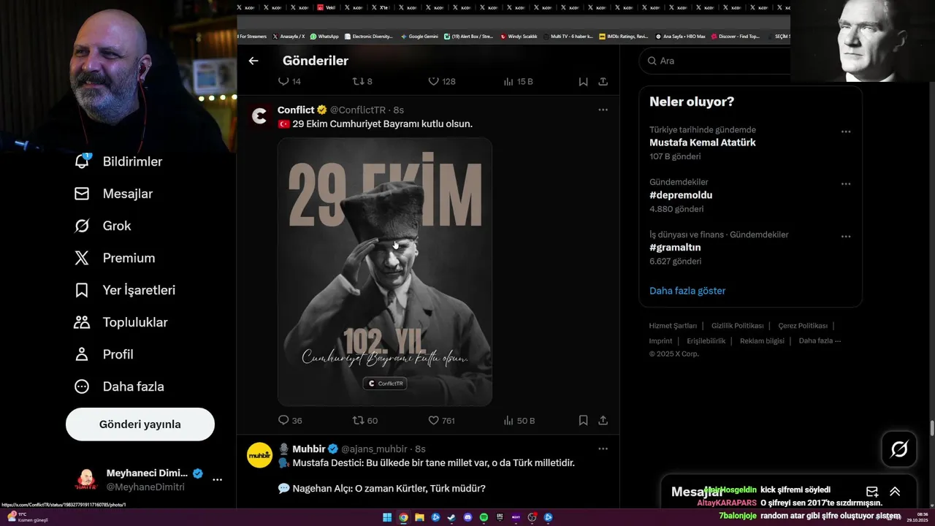Viewport: 935px width, 526px height.
Task: Open Yer İşaretleri bookmarks
Action: [x=125, y=290]
